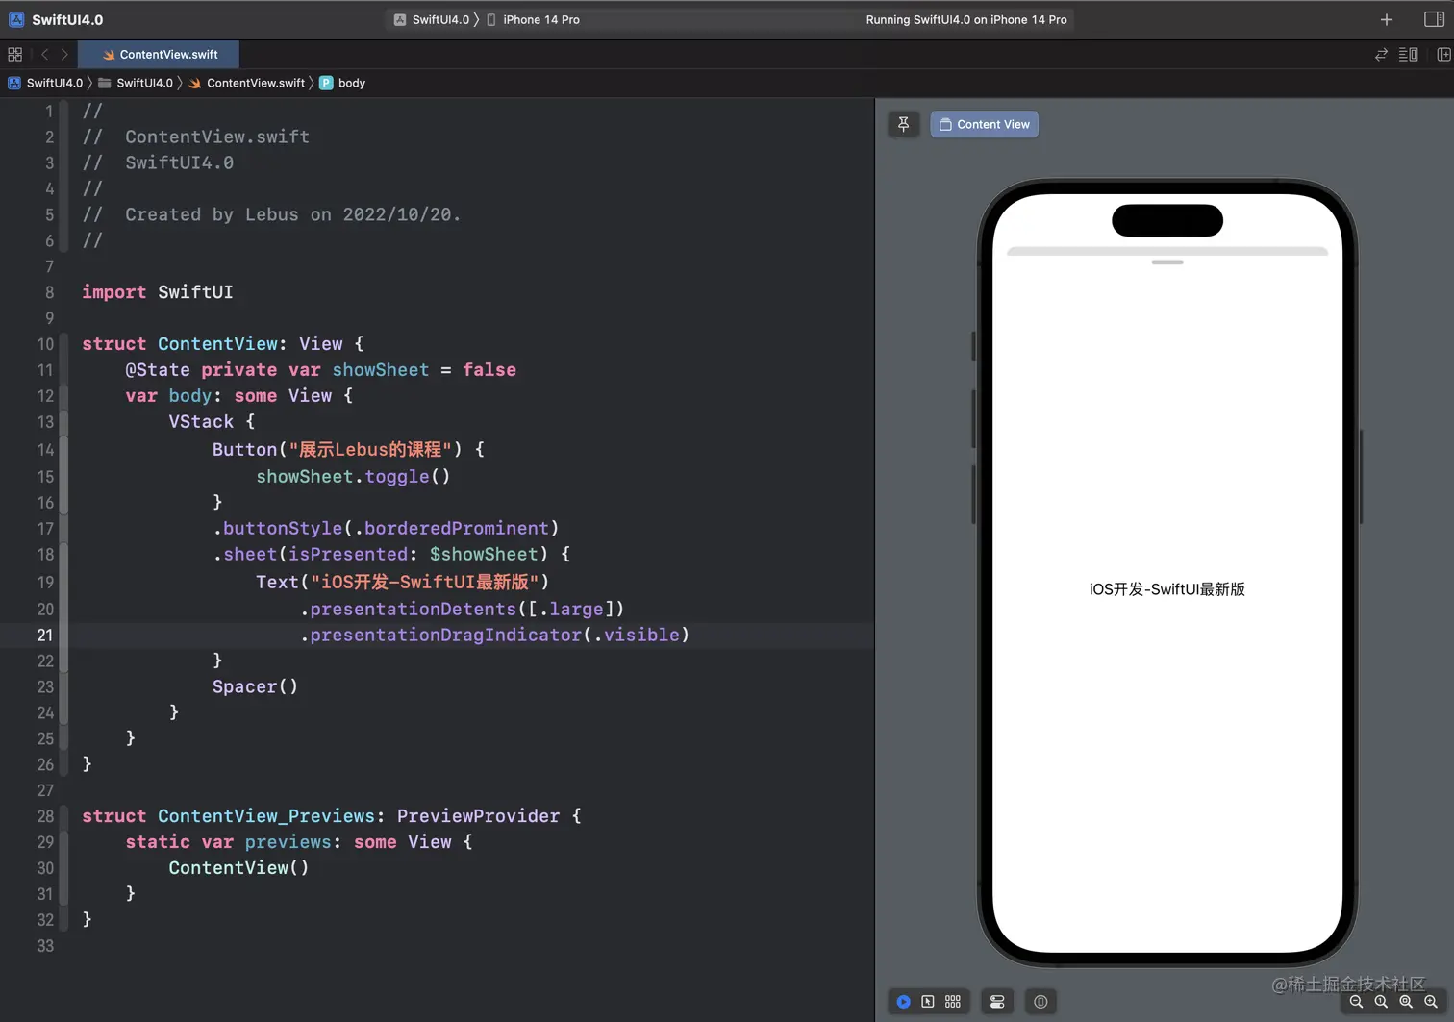
Task: Click the .sheet(isPresented: $showSheet) line
Action: [x=391, y=554]
